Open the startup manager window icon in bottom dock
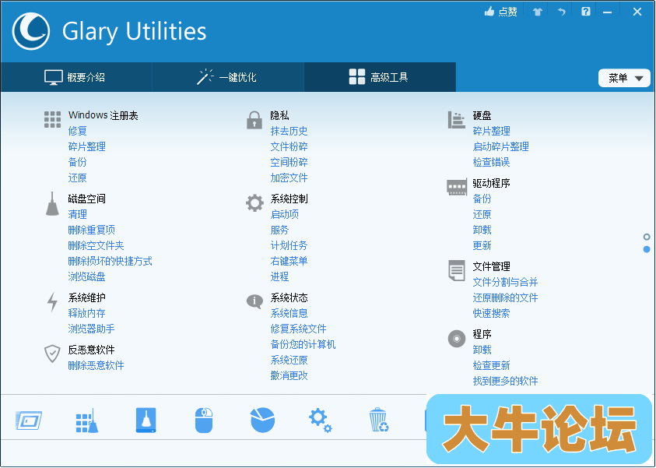The height and width of the screenshot is (468, 656). [29, 420]
